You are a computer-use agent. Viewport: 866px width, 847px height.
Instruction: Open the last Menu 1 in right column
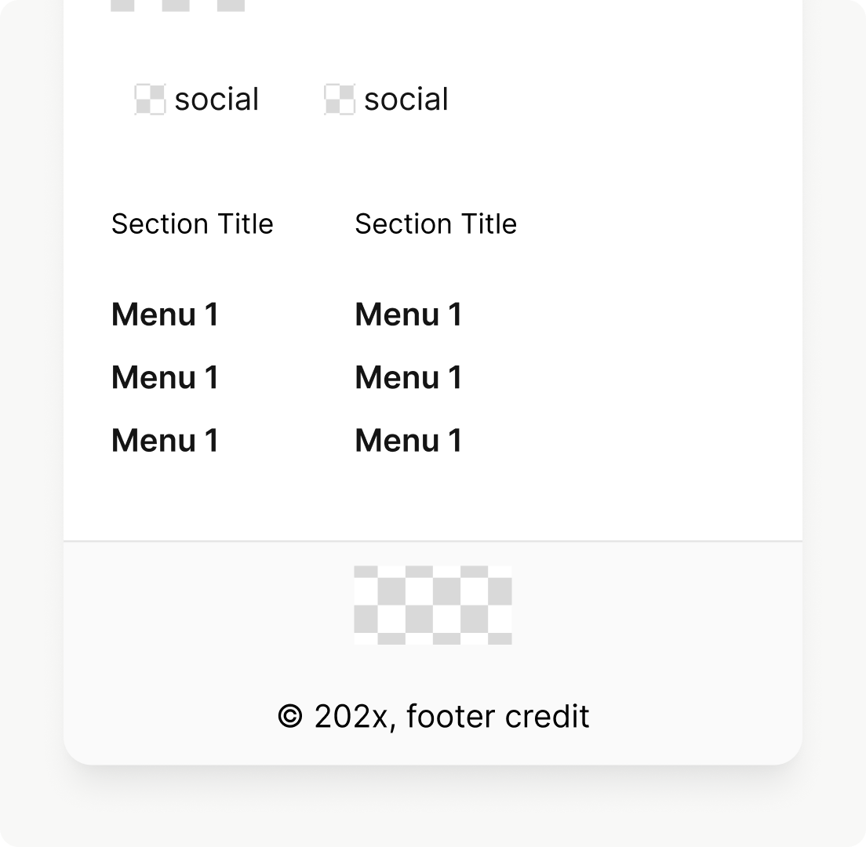(408, 440)
